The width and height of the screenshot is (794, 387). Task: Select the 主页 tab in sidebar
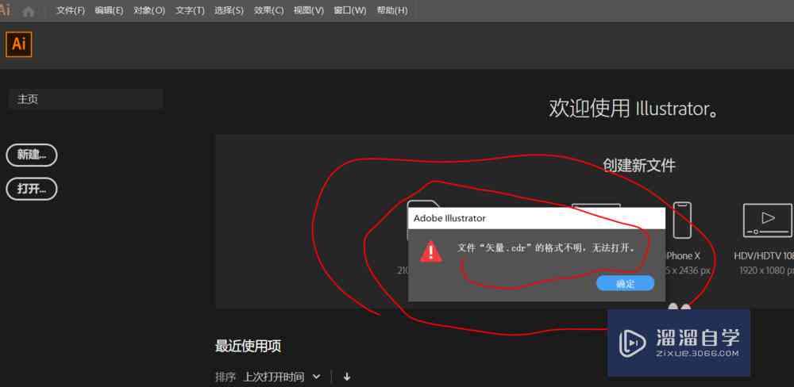click(86, 99)
